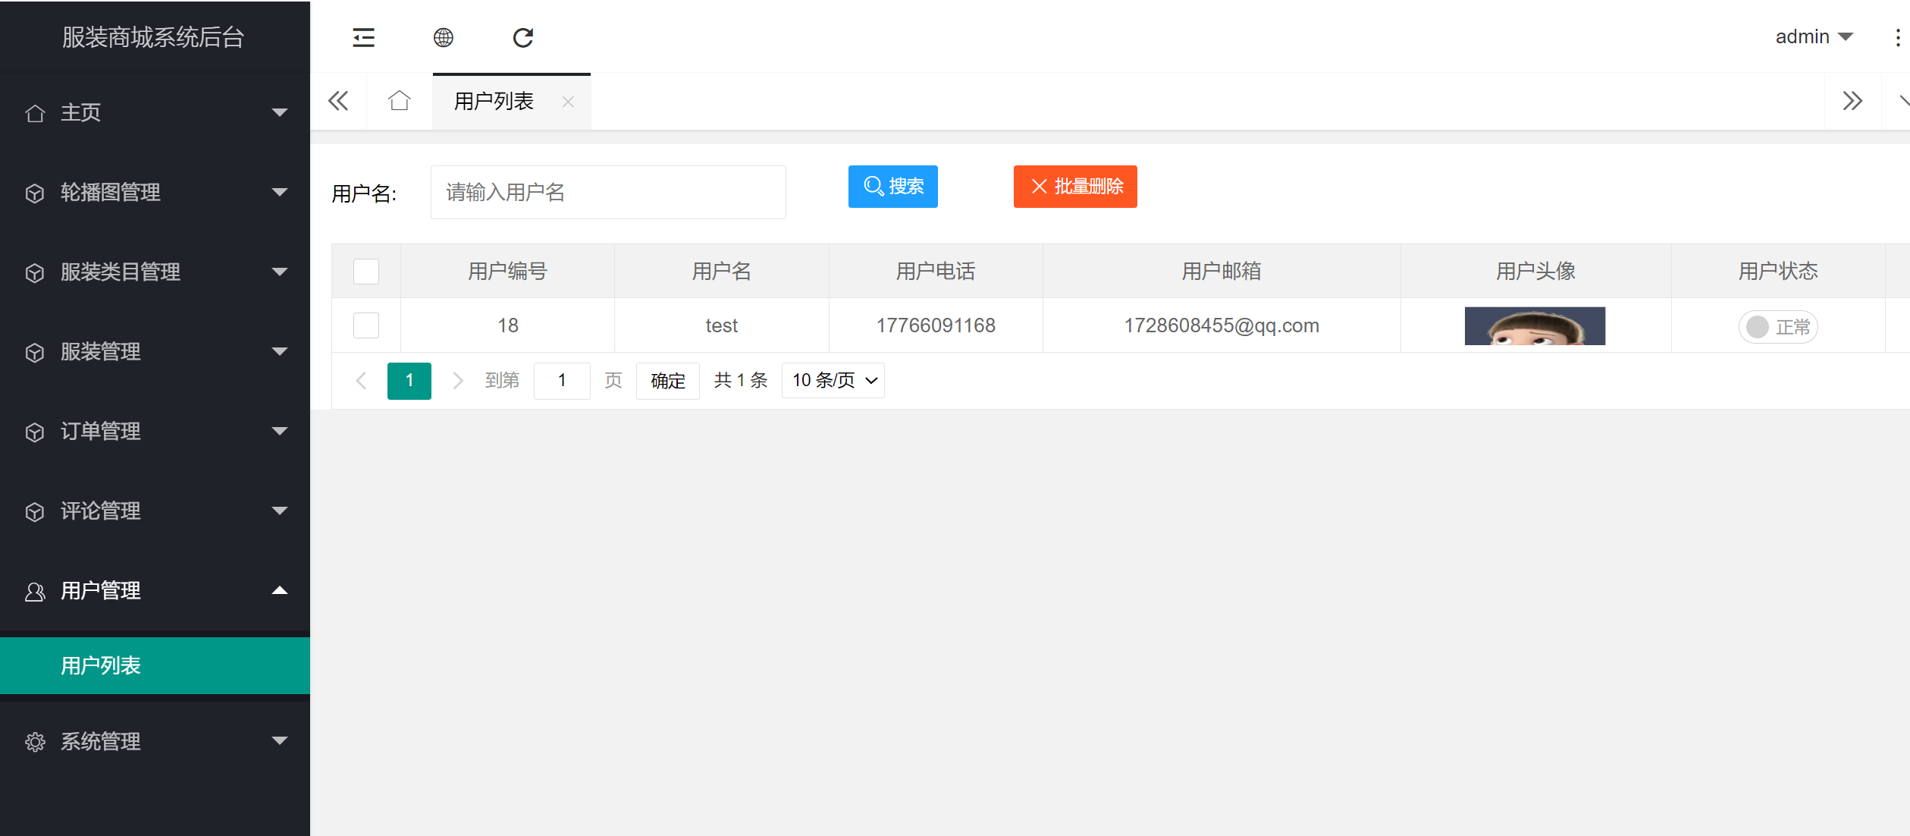Collapse the sidebar with menu-fold icon
1910x836 pixels.
pos(363,37)
